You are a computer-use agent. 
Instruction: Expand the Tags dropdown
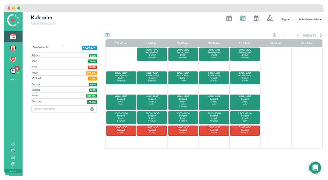[x=286, y=19]
